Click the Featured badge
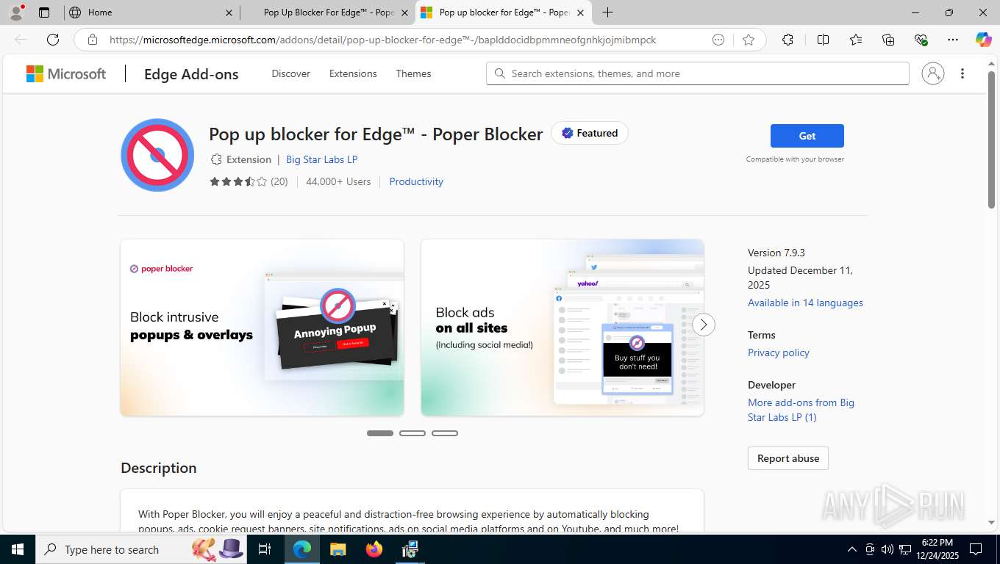This screenshot has height=564, width=1000. coord(590,133)
